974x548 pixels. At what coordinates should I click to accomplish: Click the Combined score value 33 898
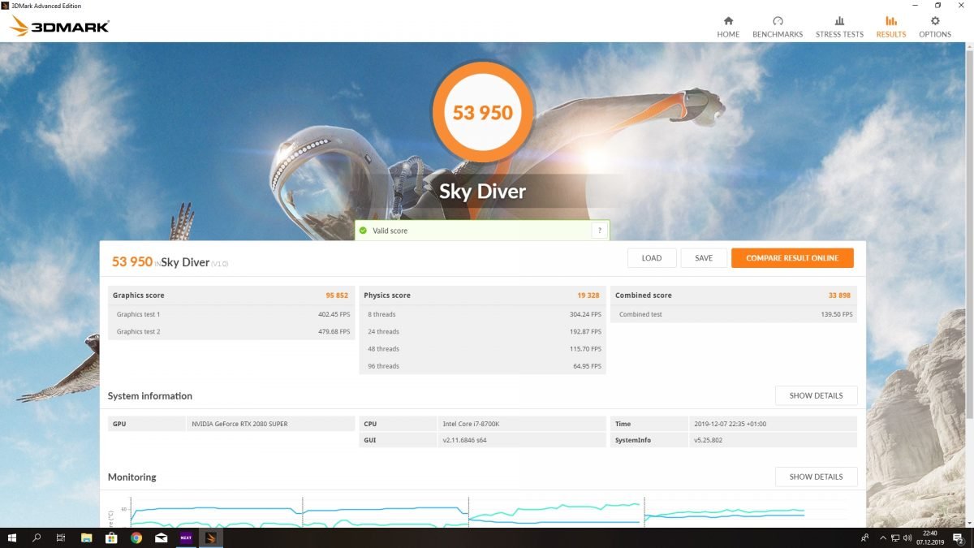[840, 296]
